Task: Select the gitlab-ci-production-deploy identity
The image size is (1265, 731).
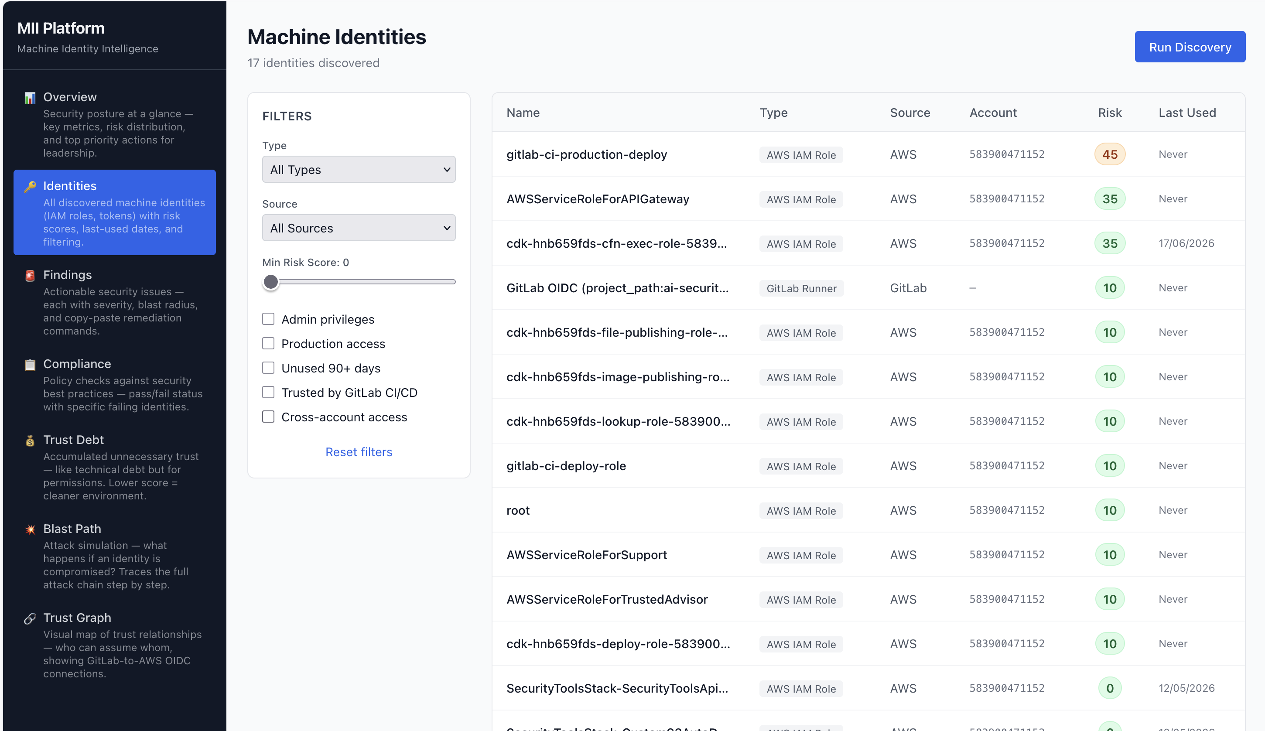Action: [x=868, y=154]
